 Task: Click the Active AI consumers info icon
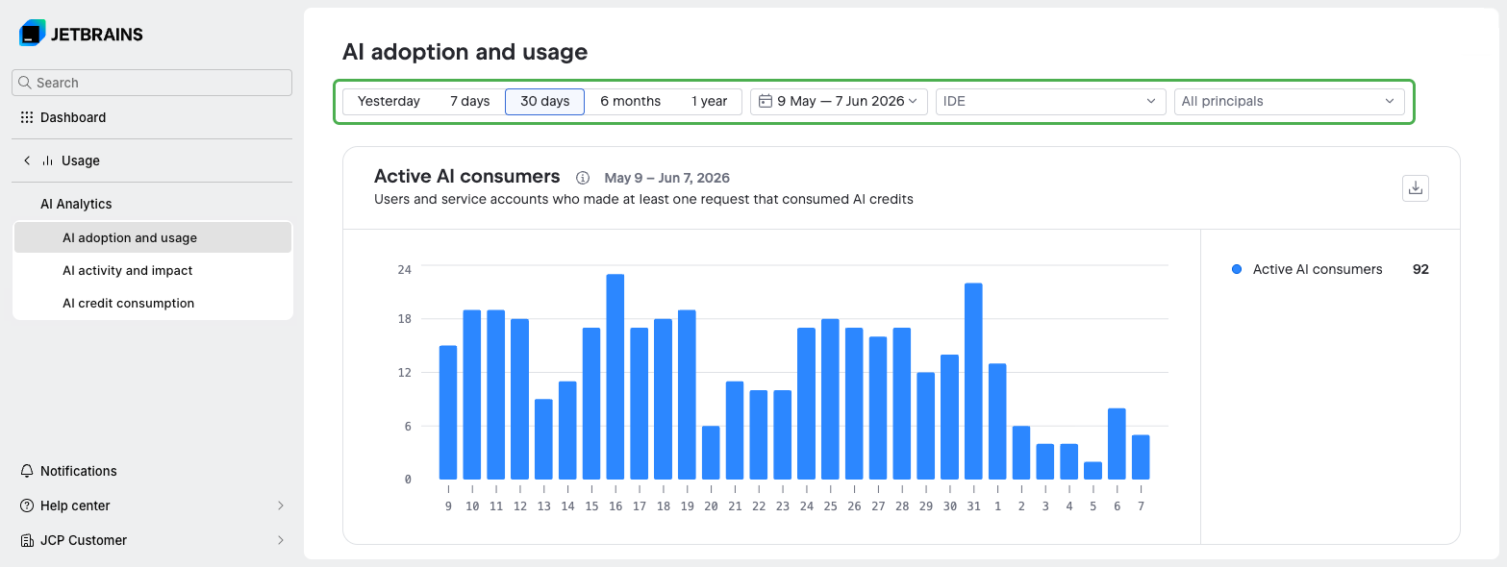point(583,178)
